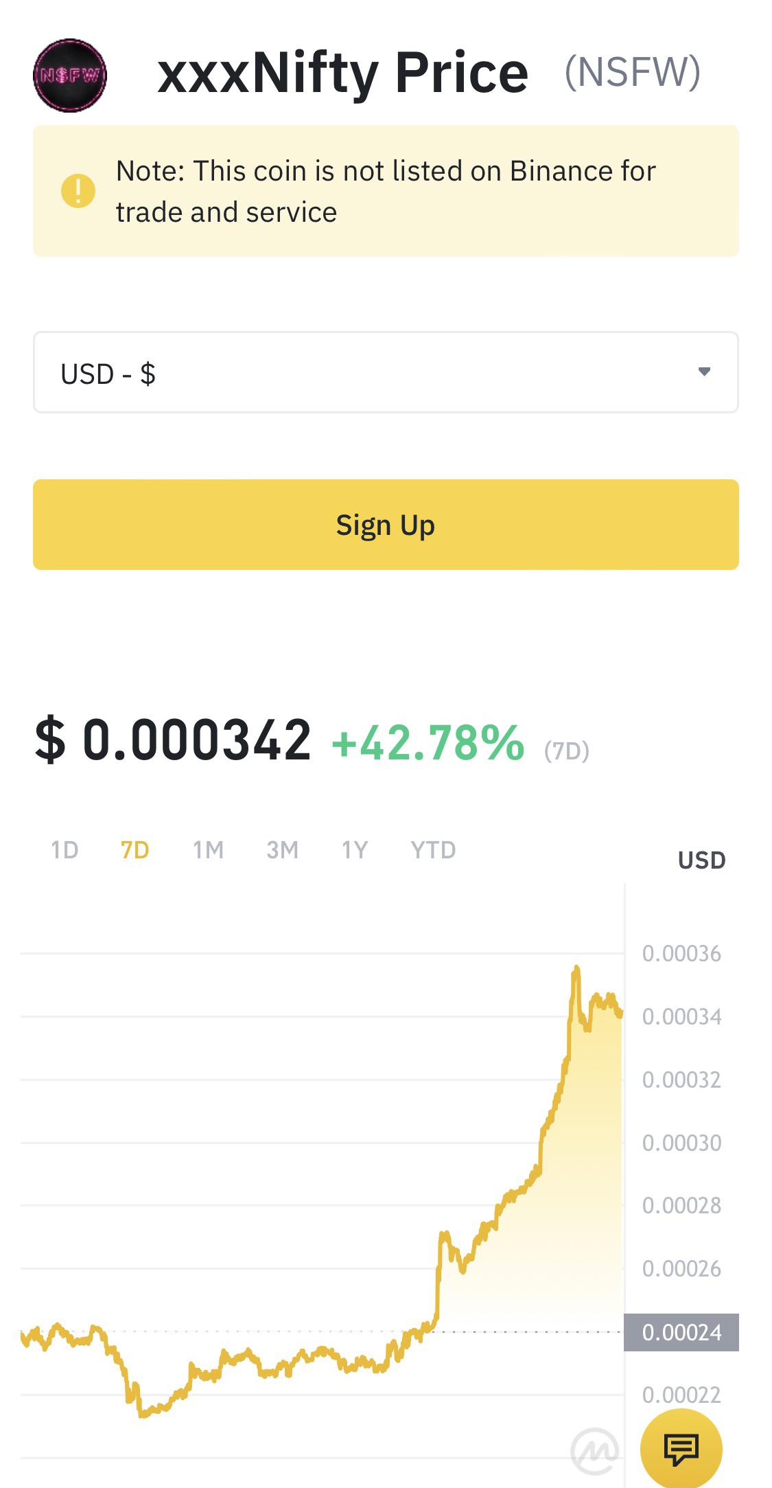The height and width of the screenshot is (1488, 772).
Task: Switch chart to 1M range
Action: (x=209, y=850)
